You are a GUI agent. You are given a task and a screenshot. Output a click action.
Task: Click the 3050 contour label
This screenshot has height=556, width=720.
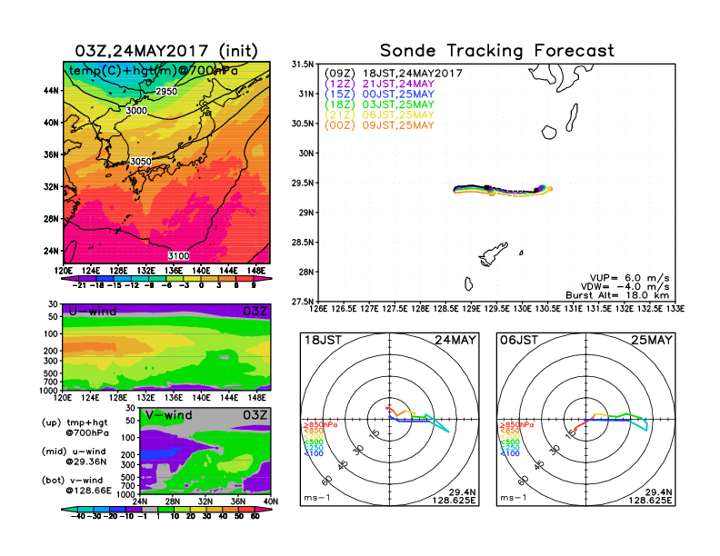point(141,161)
